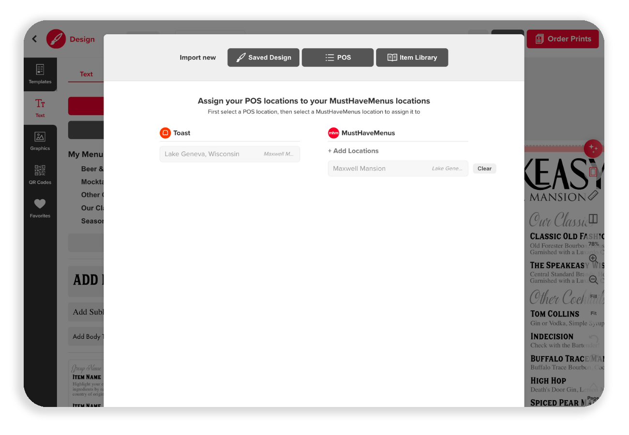Viewport: 629px width, 435px height.
Task: Open the Item Library import option
Action: (x=412, y=58)
